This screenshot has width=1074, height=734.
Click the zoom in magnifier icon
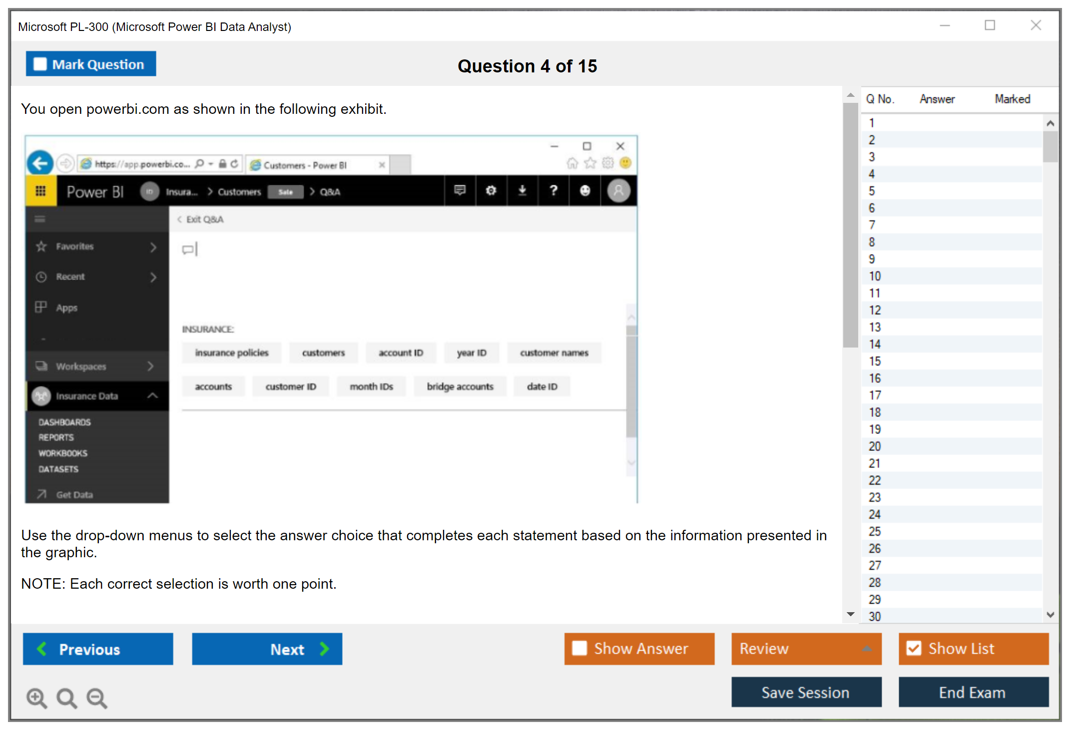(x=36, y=698)
